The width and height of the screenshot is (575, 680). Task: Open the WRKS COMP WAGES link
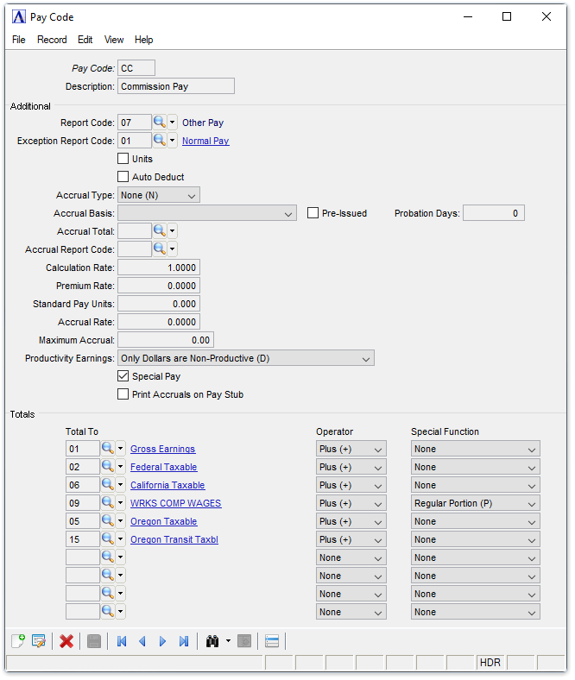pos(176,503)
